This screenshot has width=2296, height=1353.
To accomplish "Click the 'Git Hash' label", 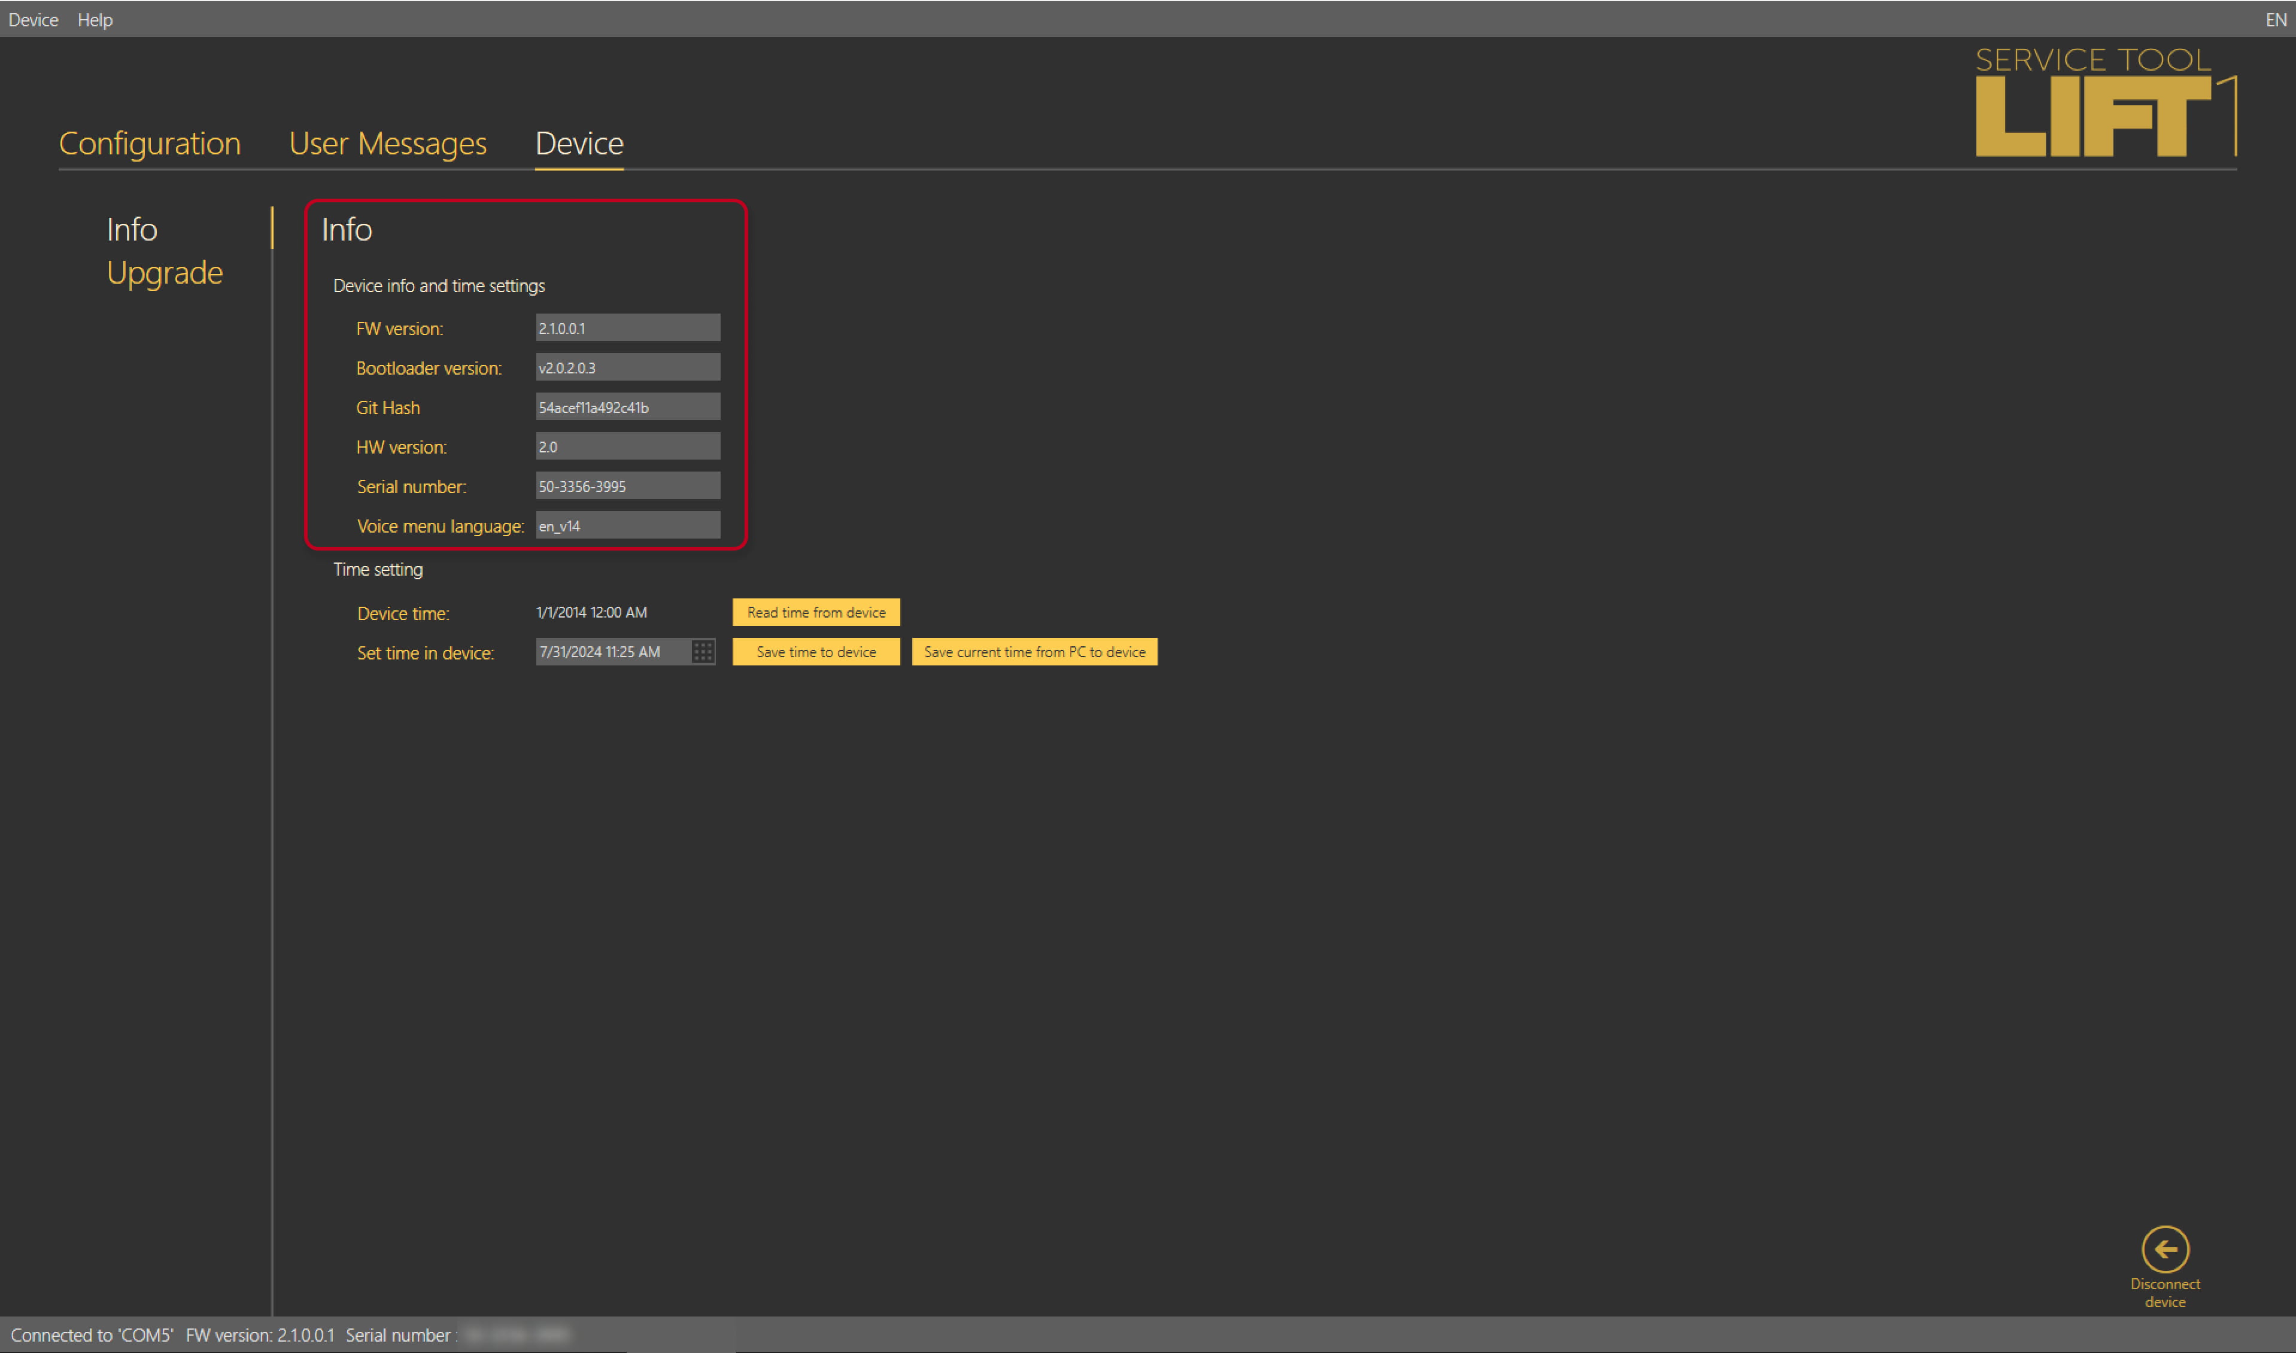I will click(387, 408).
